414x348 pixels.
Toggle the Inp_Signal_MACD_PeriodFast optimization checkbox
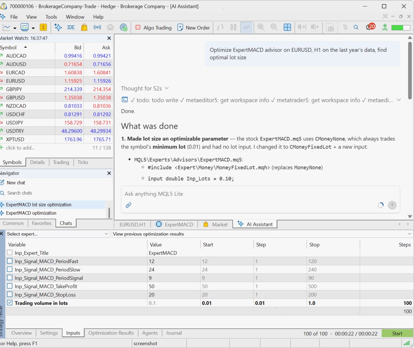pos(10,261)
